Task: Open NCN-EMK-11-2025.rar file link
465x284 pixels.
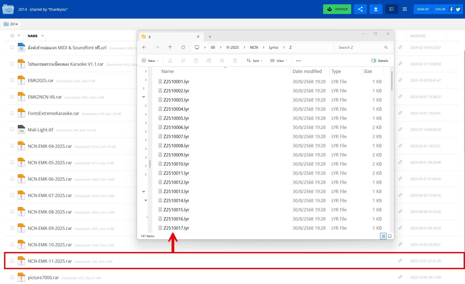Action: [x=50, y=261]
